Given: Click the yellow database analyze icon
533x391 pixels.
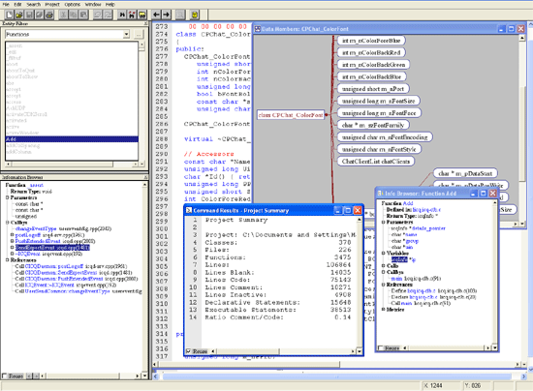Looking at the screenshot, I should point(195,15).
